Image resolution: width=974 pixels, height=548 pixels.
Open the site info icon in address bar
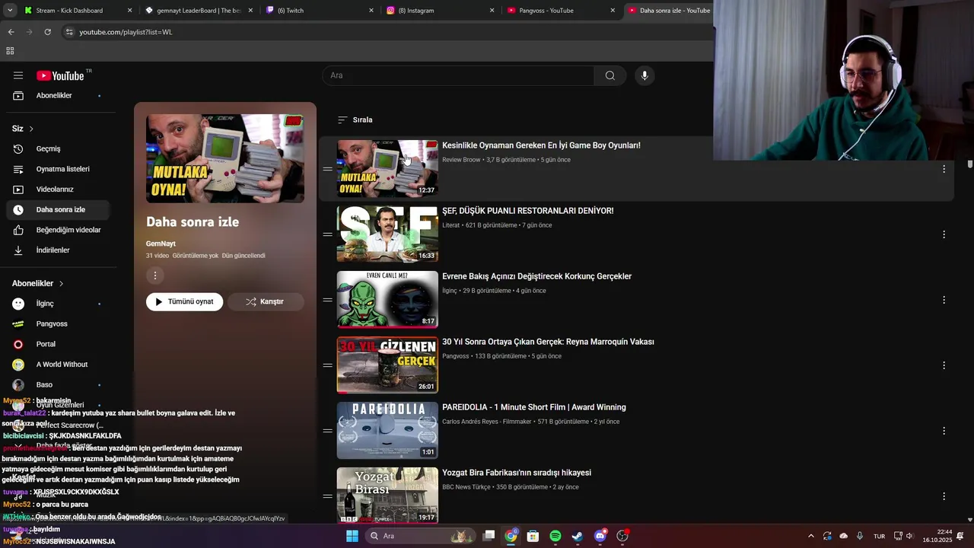(x=69, y=32)
